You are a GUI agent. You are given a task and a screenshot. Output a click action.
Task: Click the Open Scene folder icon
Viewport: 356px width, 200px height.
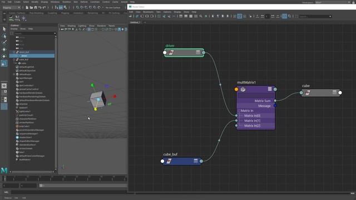(31, 7)
